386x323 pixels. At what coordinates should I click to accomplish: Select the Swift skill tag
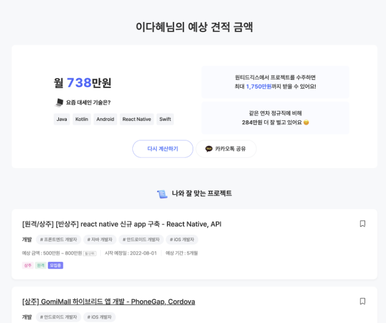165,119
